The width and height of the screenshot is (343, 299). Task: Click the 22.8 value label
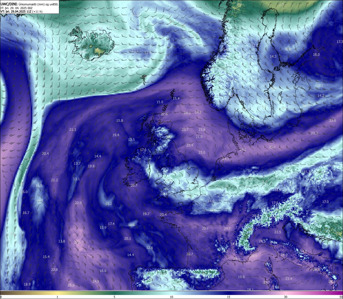tap(54, 270)
